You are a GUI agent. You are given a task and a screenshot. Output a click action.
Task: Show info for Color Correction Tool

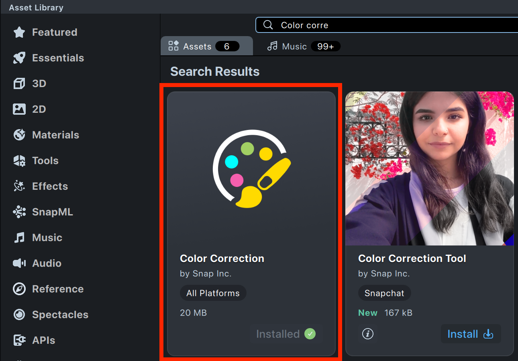367,334
